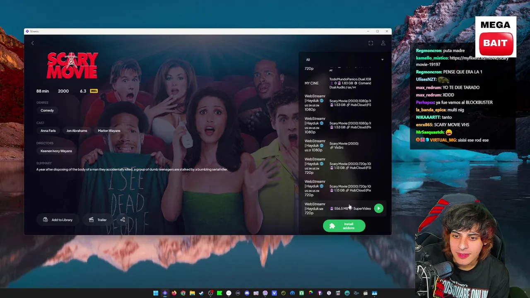Click the Mega Bait logo overlay
The height and width of the screenshot is (298, 530).
coord(496,36)
